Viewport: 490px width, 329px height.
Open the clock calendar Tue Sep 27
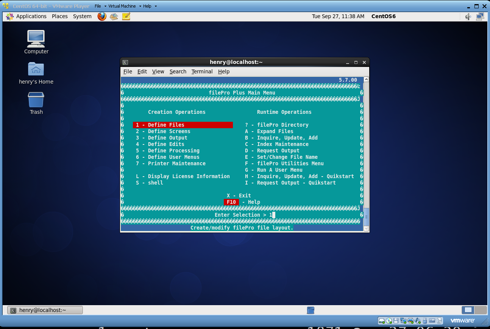[338, 16]
